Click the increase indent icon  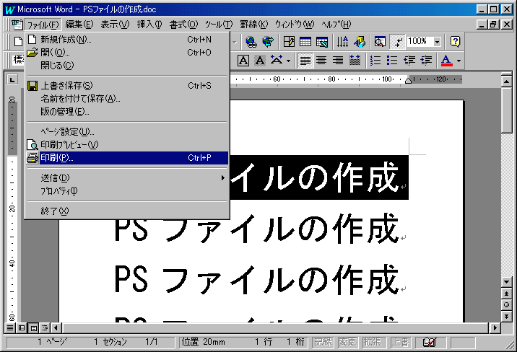pos(426,61)
